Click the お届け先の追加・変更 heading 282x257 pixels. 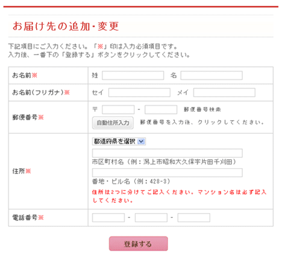[66, 26]
